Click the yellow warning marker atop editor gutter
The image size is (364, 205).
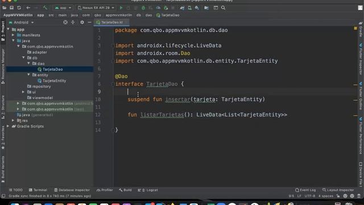[x=355, y=28]
